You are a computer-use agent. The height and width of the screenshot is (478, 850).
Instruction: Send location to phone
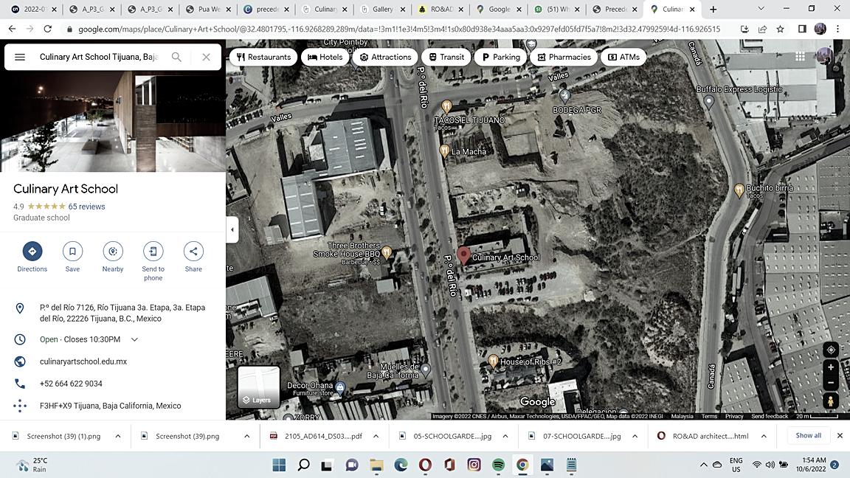click(153, 252)
